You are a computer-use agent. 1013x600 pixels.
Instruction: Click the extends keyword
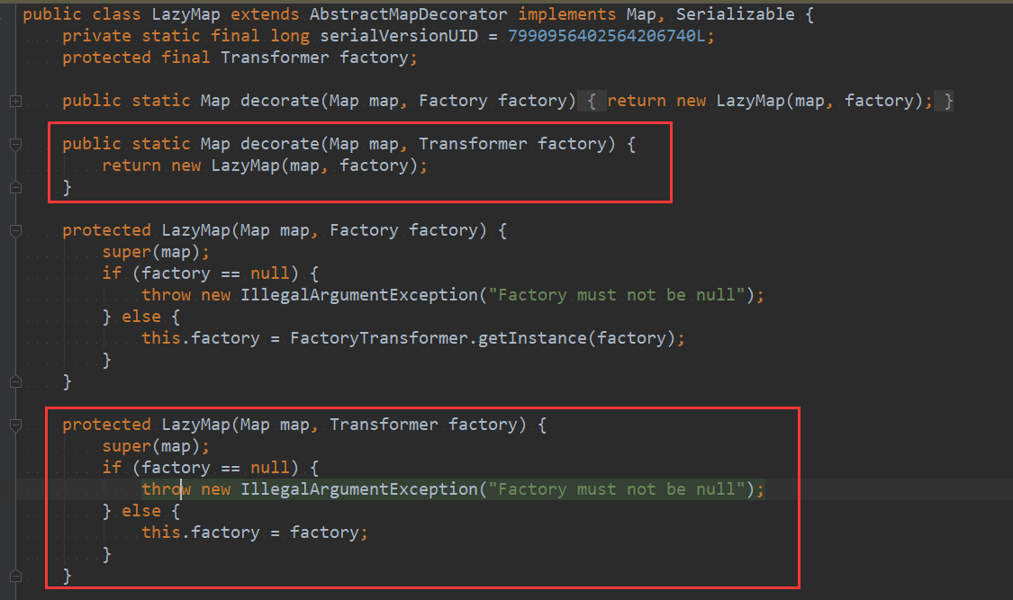pyautogui.click(x=265, y=14)
